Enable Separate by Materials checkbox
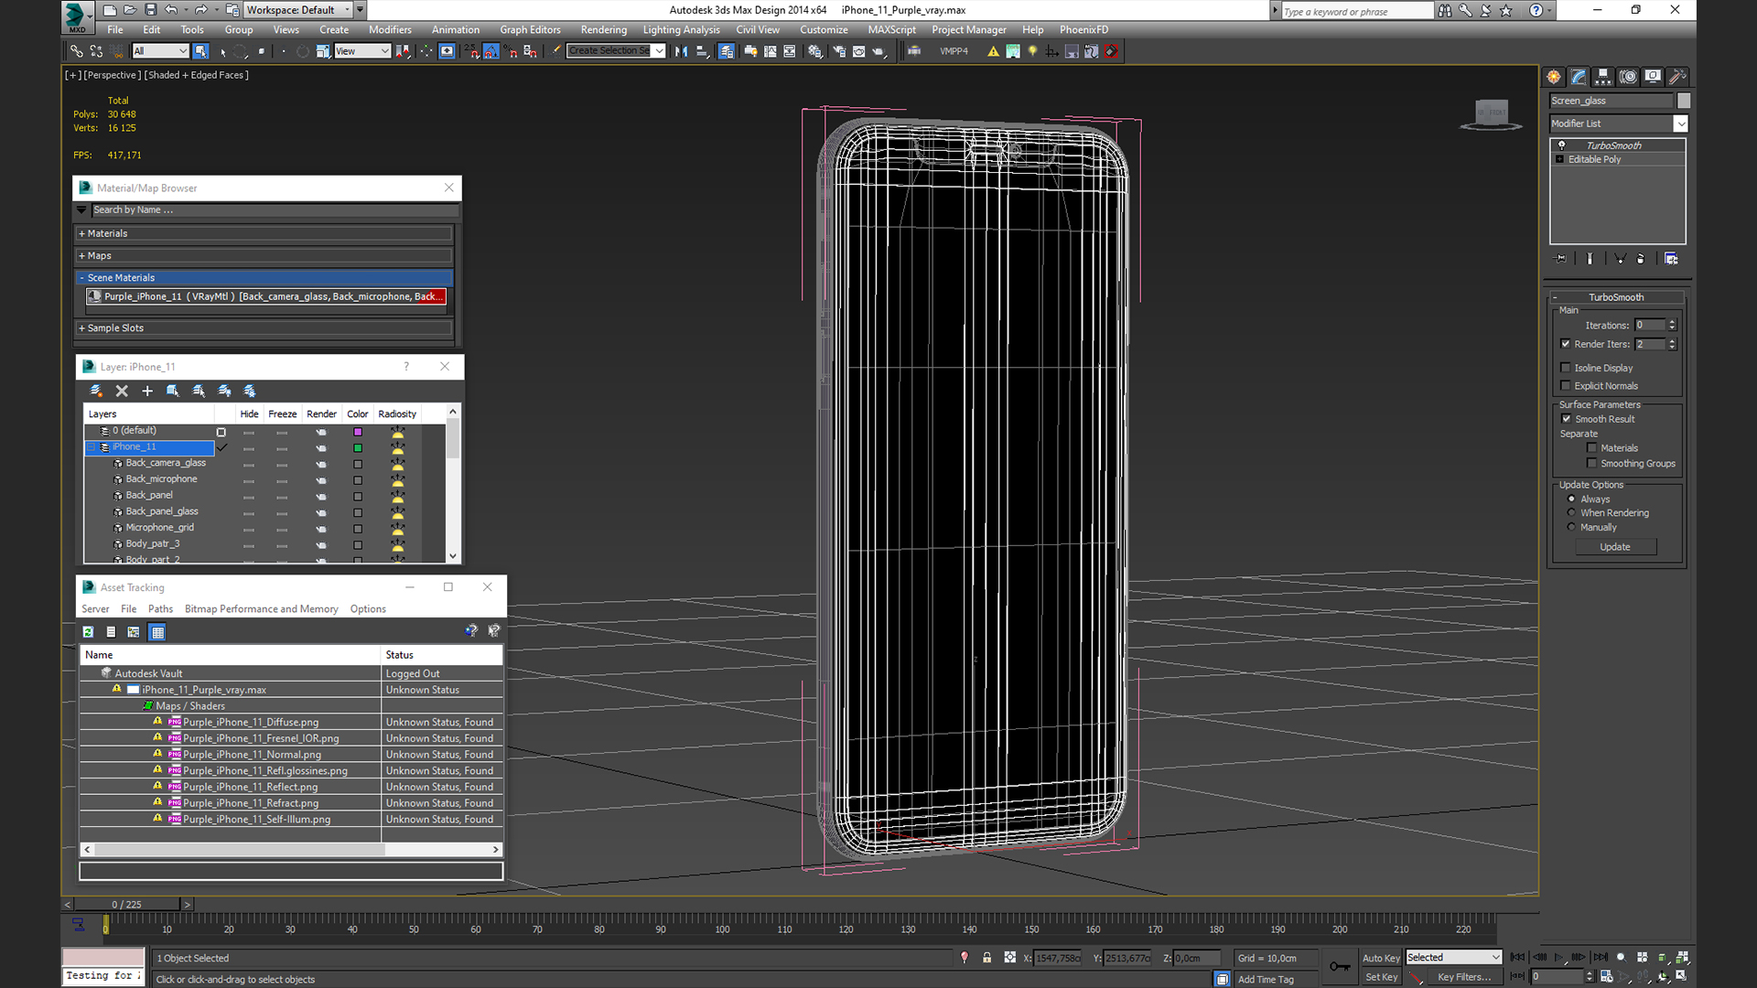Viewport: 1757px width, 988px height. [1592, 448]
